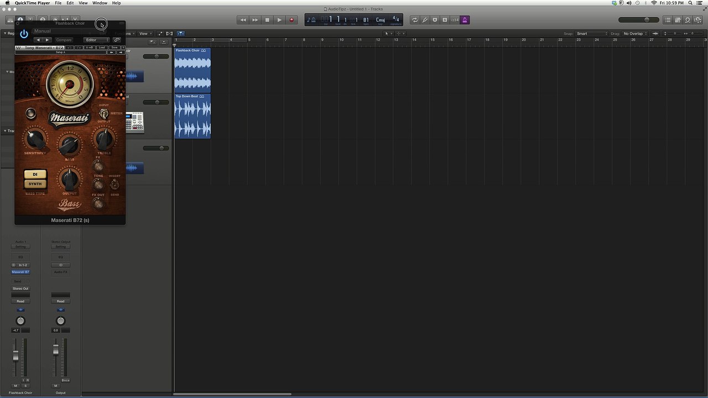Click the Flashback Choir pan knob
This screenshot has width=708, height=398.
coord(20,321)
